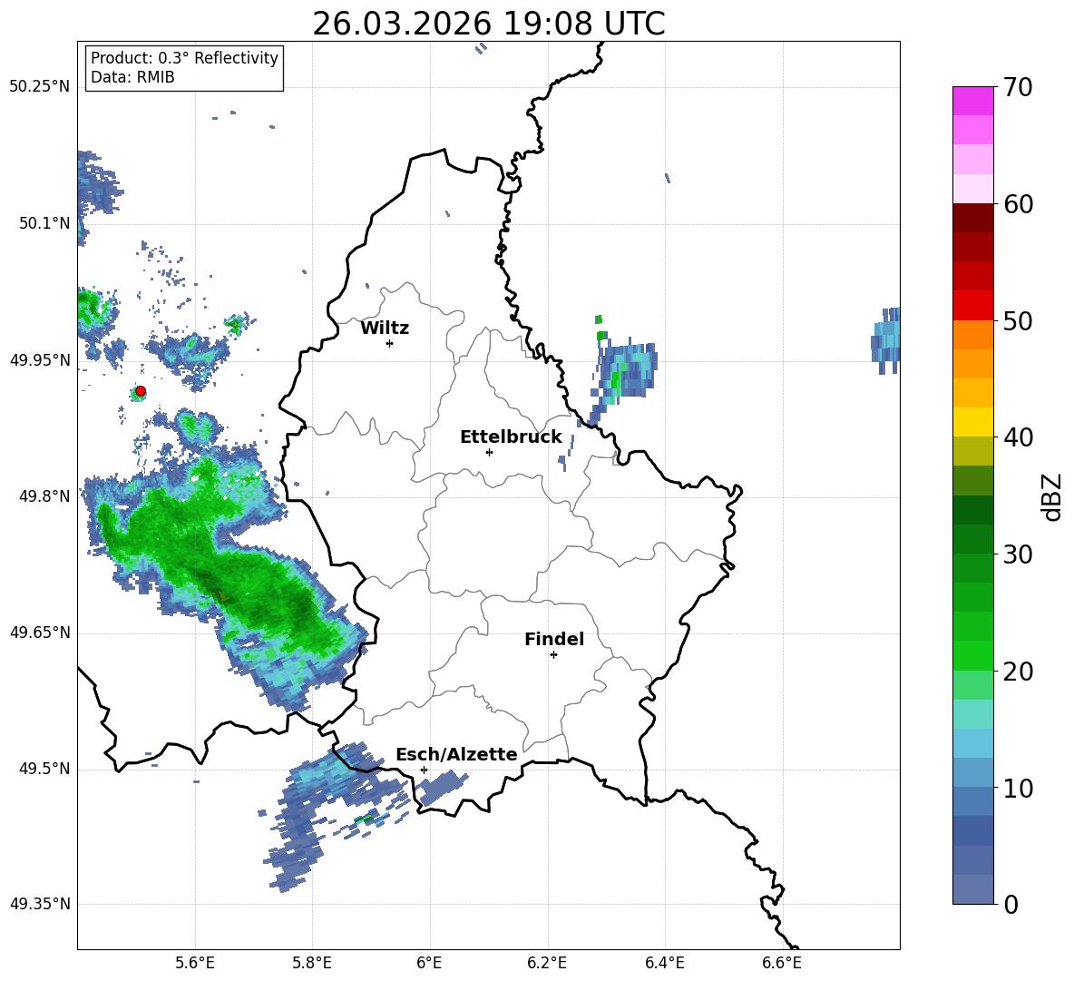Click the dBZ colorbar axis label
Viewport: 1074px width, 981px height.
tap(1053, 496)
